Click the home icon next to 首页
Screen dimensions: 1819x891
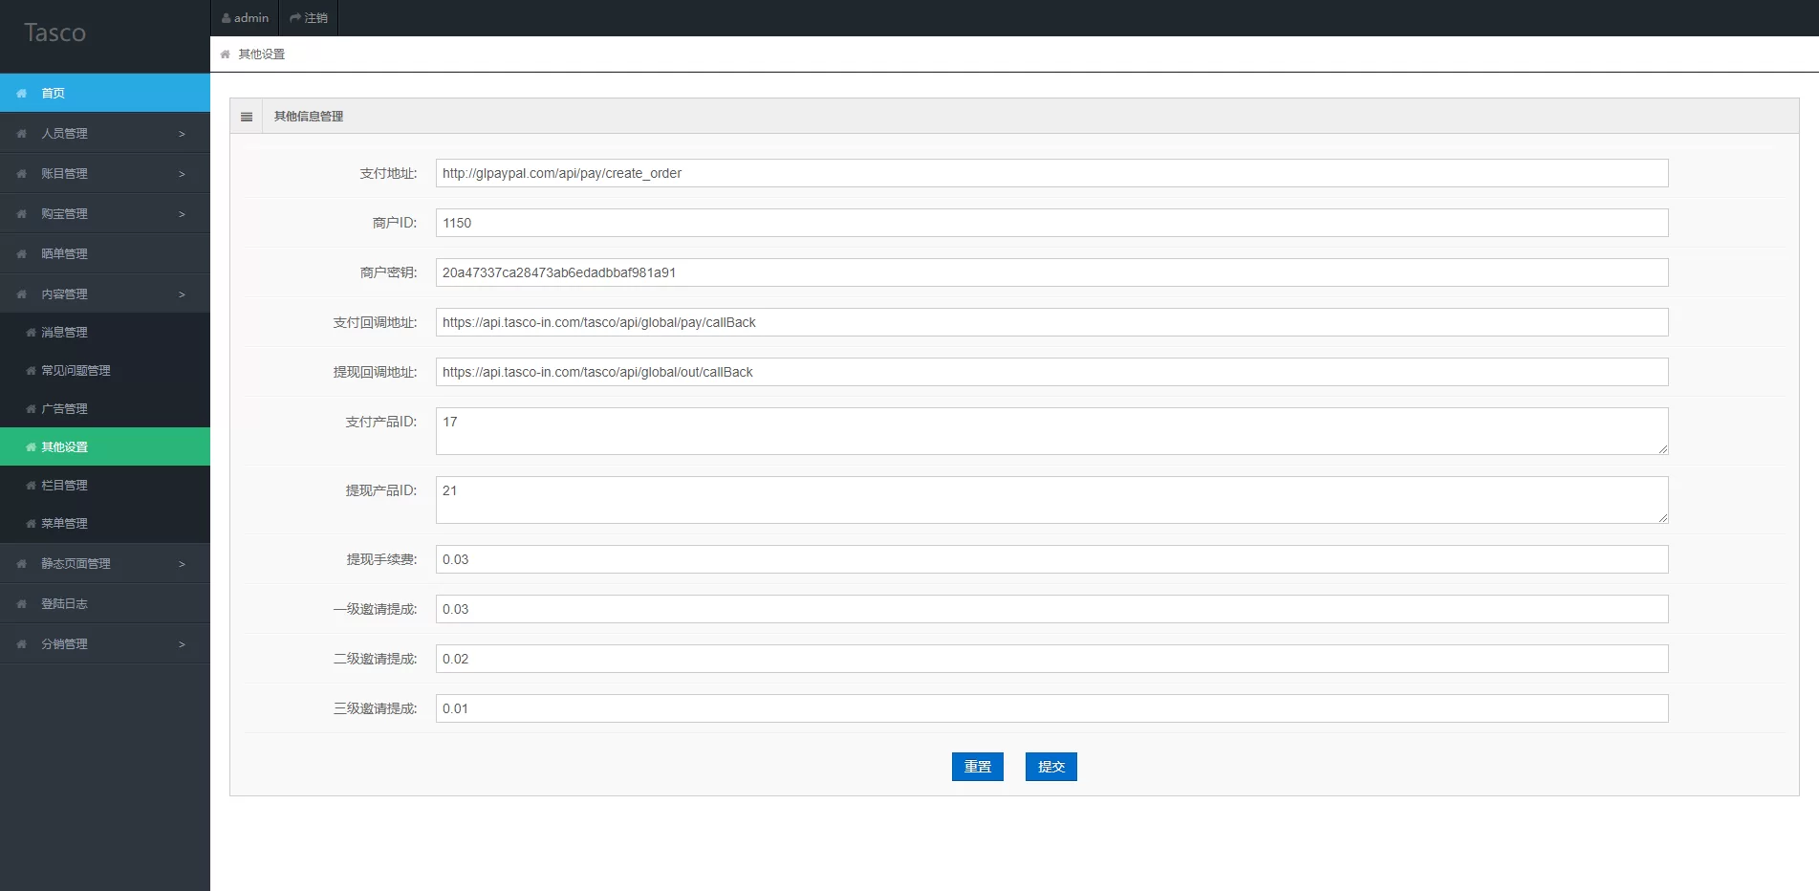point(22,94)
